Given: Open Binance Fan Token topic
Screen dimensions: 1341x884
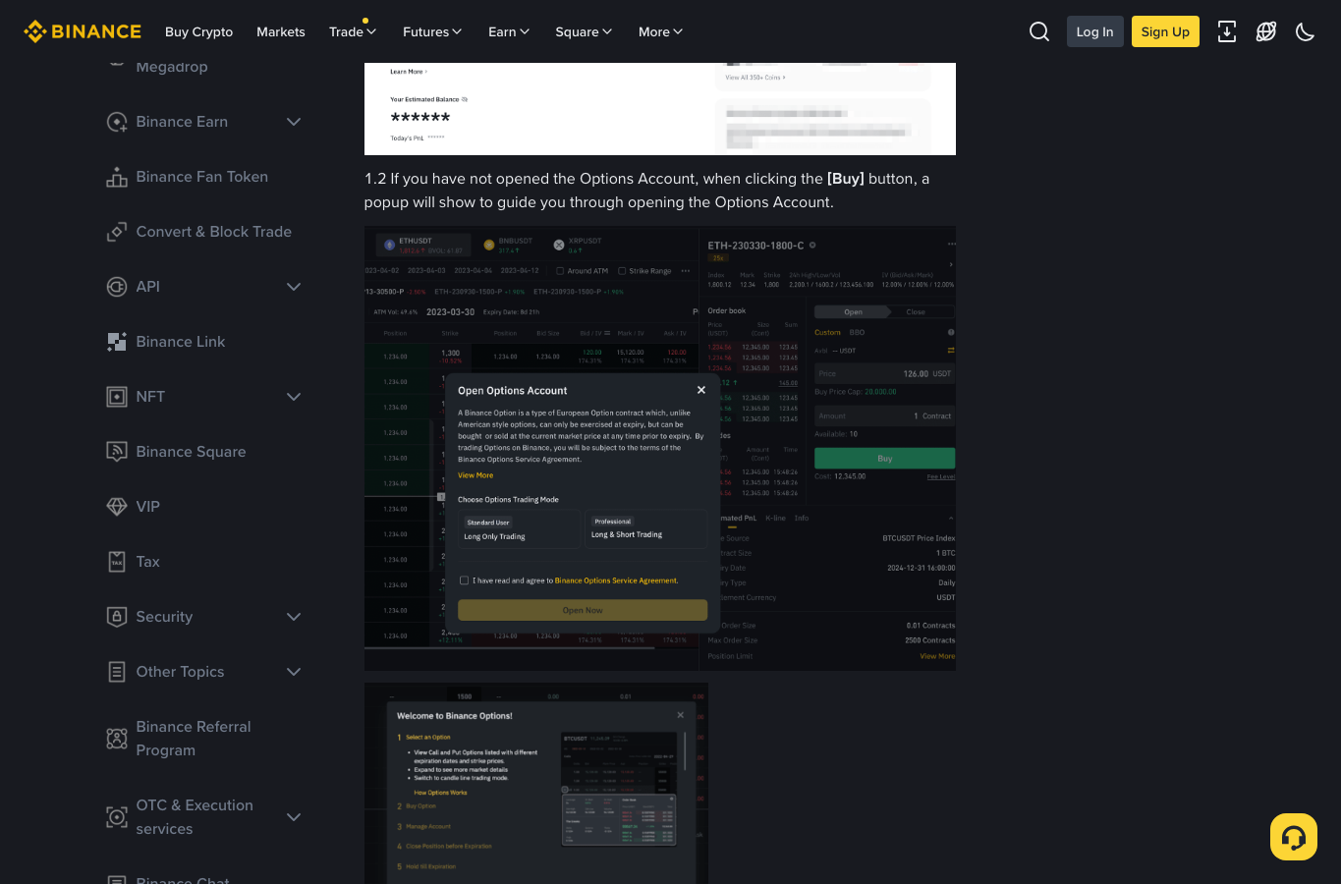Looking at the screenshot, I should click(202, 177).
